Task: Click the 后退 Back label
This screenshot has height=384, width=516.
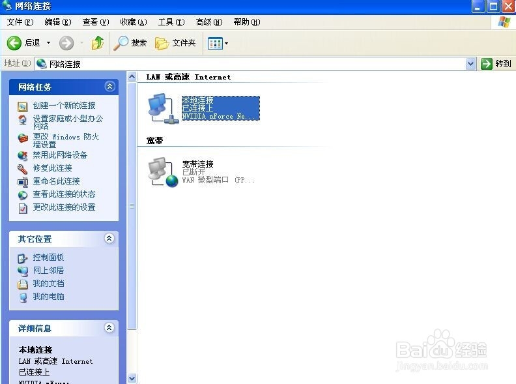Action: (33, 43)
